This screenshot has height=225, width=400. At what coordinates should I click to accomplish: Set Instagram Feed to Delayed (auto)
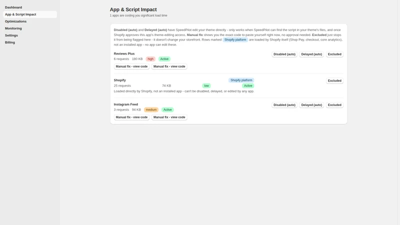click(311, 105)
